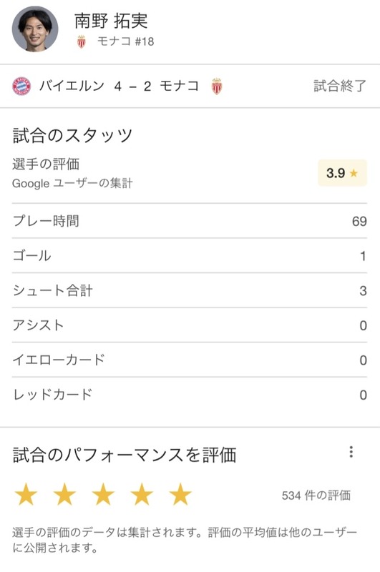The width and height of the screenshot is (380, 572).
Task: Click the fifth rating star
Action: pyautogui.click(x=180, y=494)
